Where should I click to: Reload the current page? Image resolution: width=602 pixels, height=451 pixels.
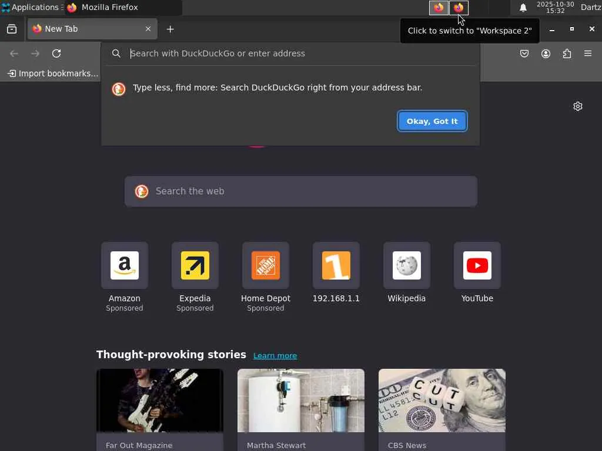[56, 53]
